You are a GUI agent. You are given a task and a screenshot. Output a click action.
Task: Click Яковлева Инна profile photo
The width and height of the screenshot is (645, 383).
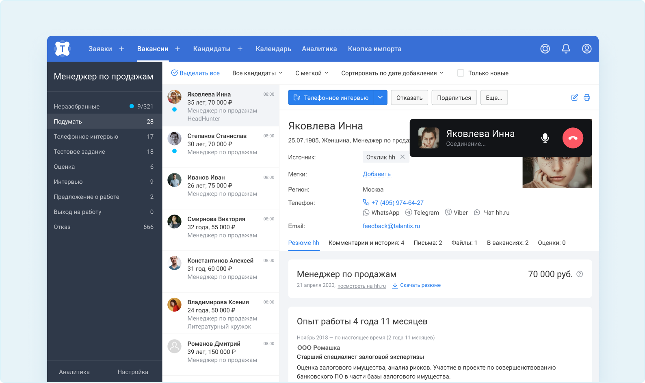pyautogui.click(x=557, y=172)
